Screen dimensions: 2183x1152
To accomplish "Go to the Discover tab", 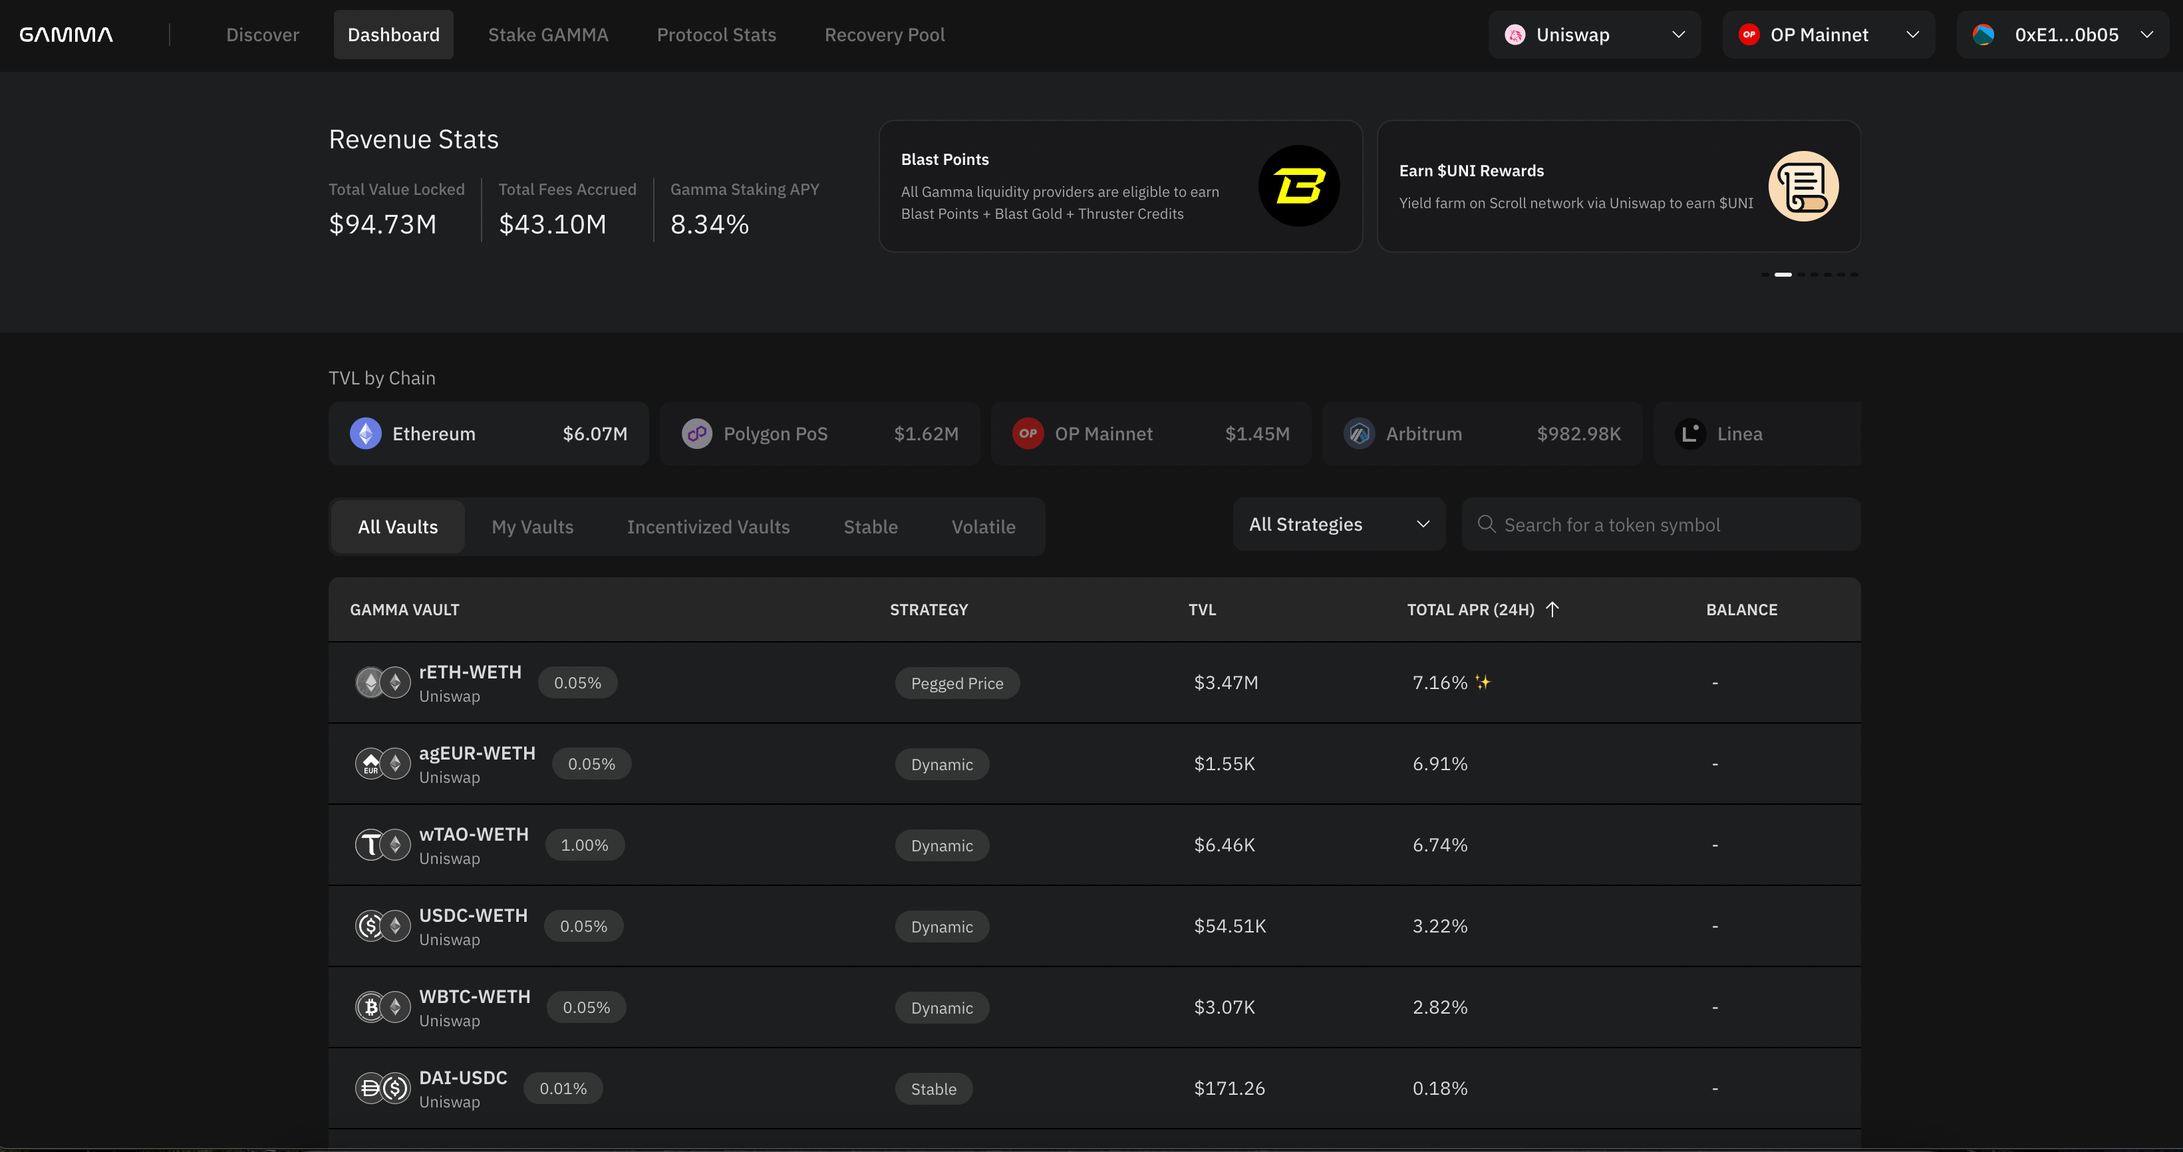I will pos(263,35).
